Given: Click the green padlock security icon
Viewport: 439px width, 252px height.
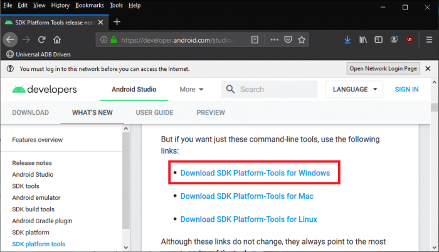Looking at the screenshot, I should tap(114, 39).
